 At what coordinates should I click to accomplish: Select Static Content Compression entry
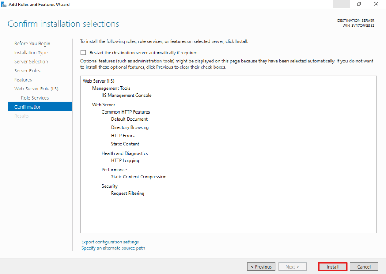pyautogui.click(x=138, y=177)
